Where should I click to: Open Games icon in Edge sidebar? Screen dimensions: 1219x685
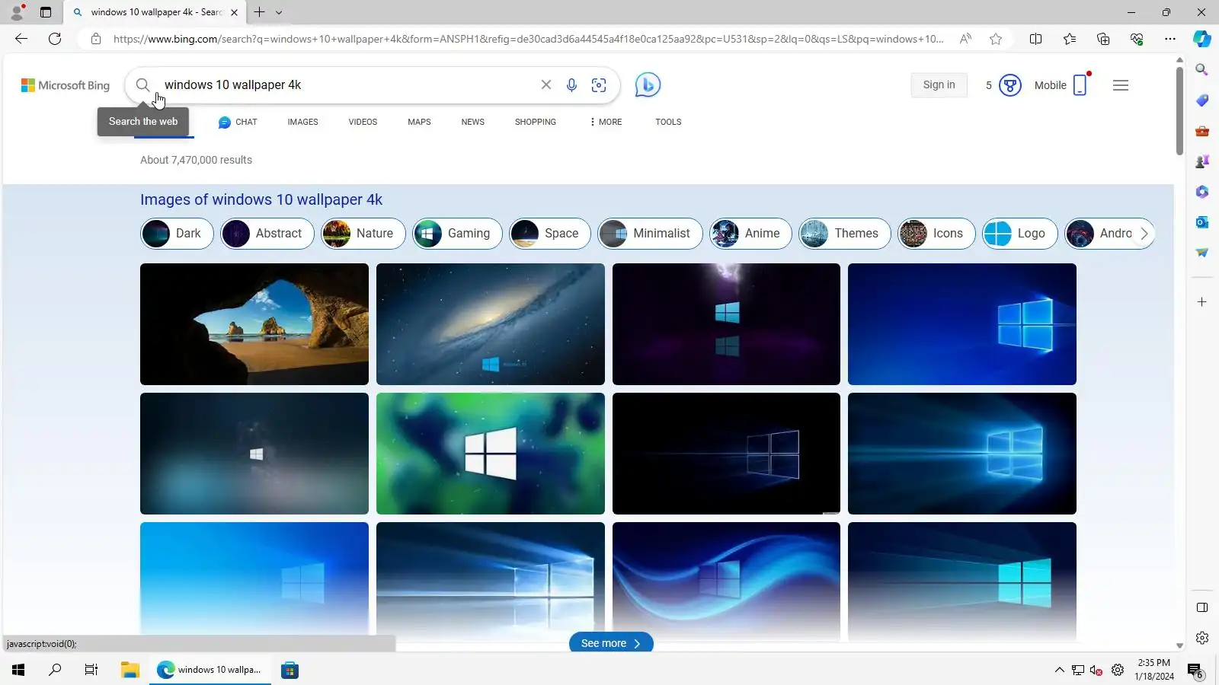point(1202,161)
